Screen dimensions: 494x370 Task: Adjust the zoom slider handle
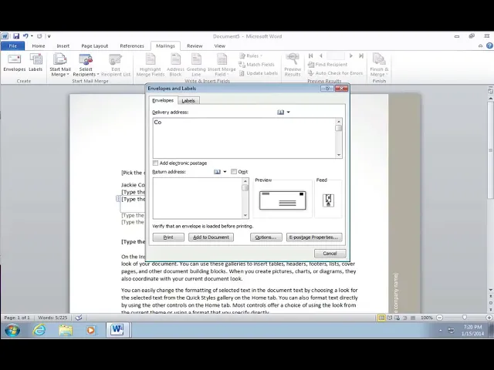tap(465, 318)
